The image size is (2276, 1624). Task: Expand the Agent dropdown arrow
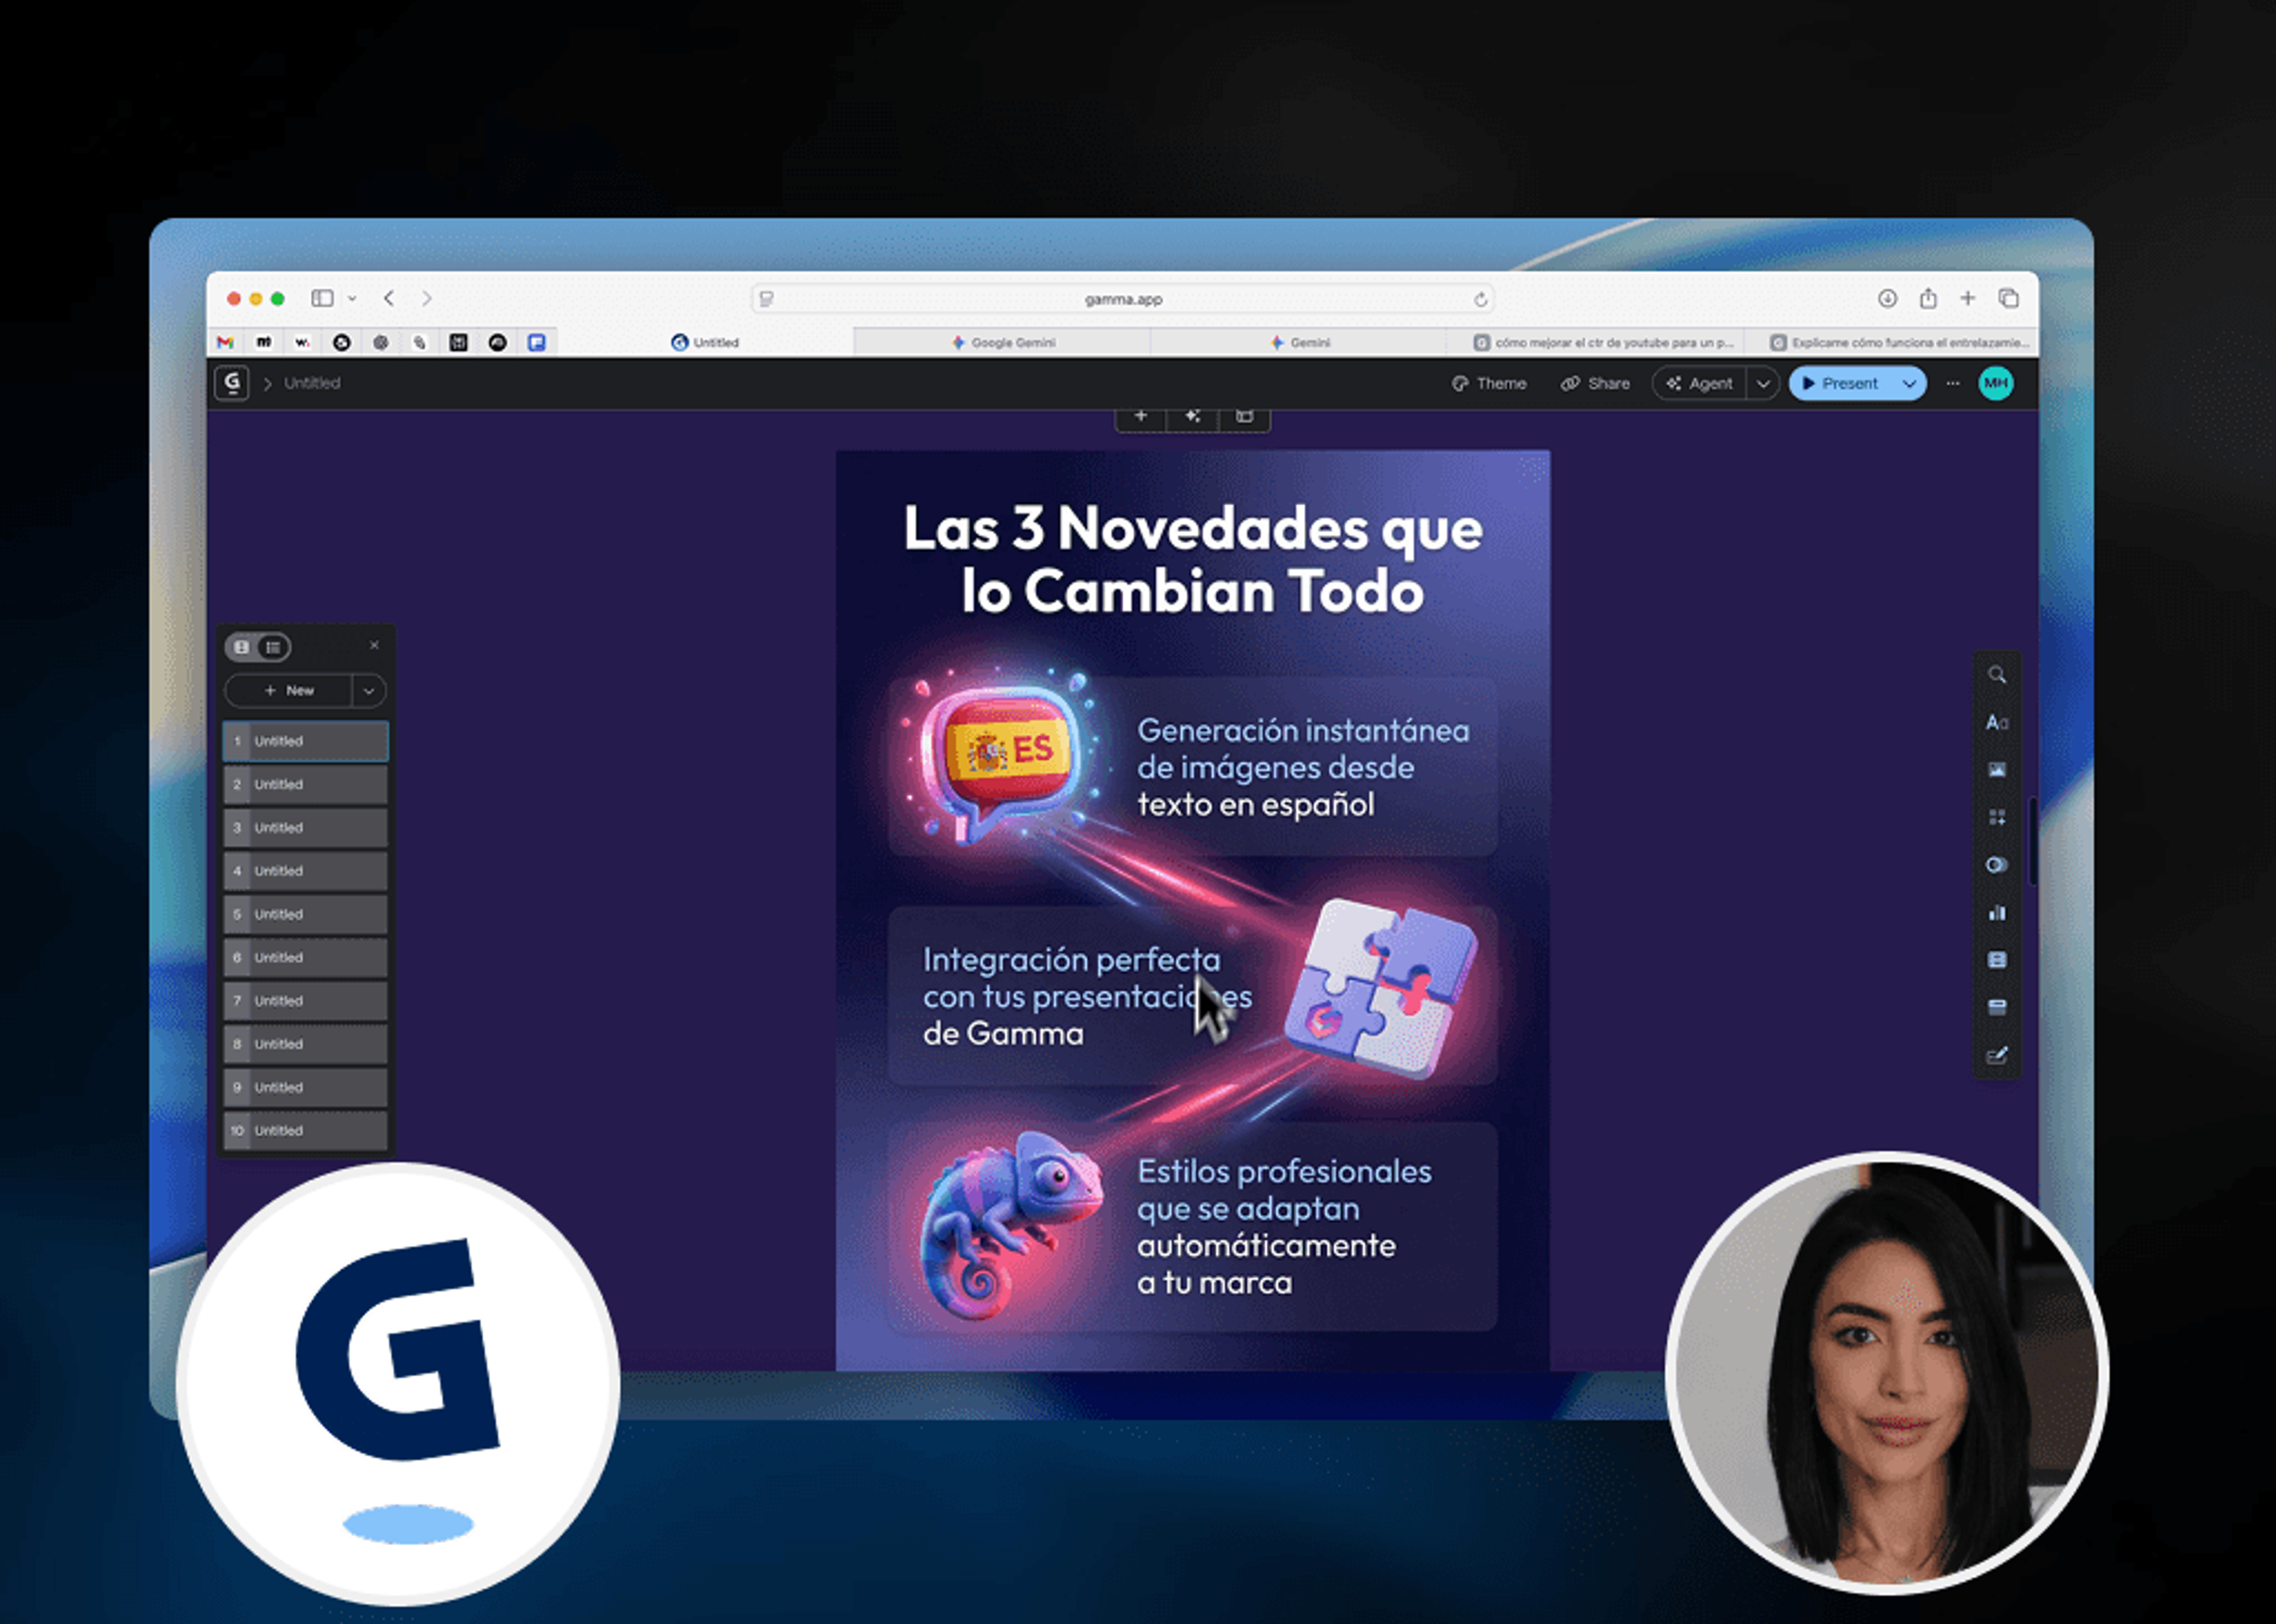tap(1763, 383)
